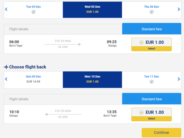Click next-day arrow for return dates
Viewport: 184px width, 138px height.
tap(179, 79)
